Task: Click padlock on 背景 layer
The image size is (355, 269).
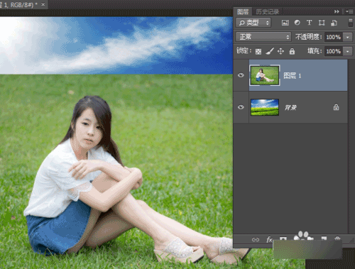Action: click(x=336, y=107)
